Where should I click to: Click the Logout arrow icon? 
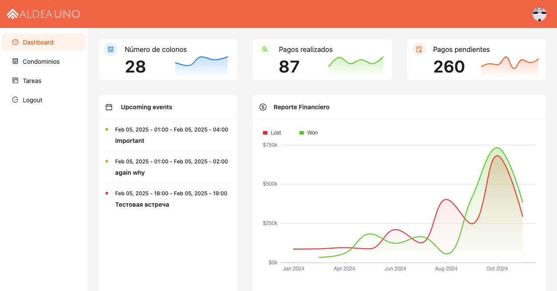pyautogui.click(x=15, y=100)
